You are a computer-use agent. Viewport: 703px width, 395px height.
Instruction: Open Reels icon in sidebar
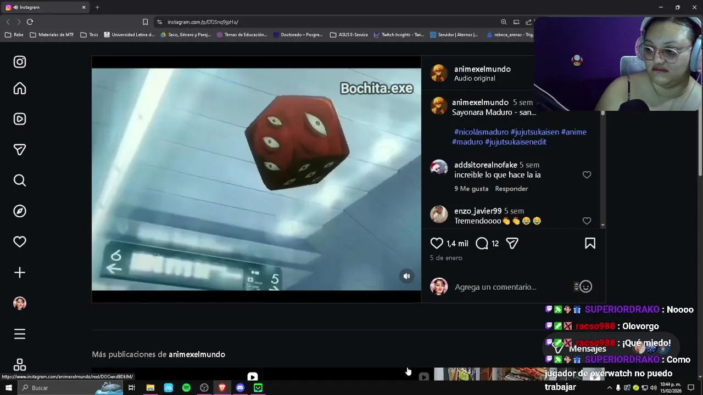click(20, 119)
